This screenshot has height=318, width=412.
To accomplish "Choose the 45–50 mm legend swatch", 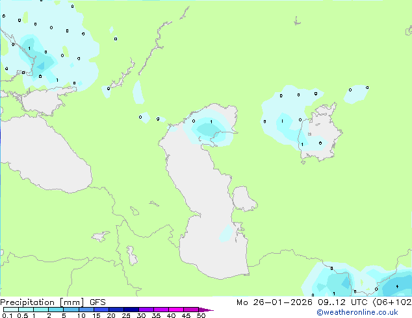I will coord(191,310).
